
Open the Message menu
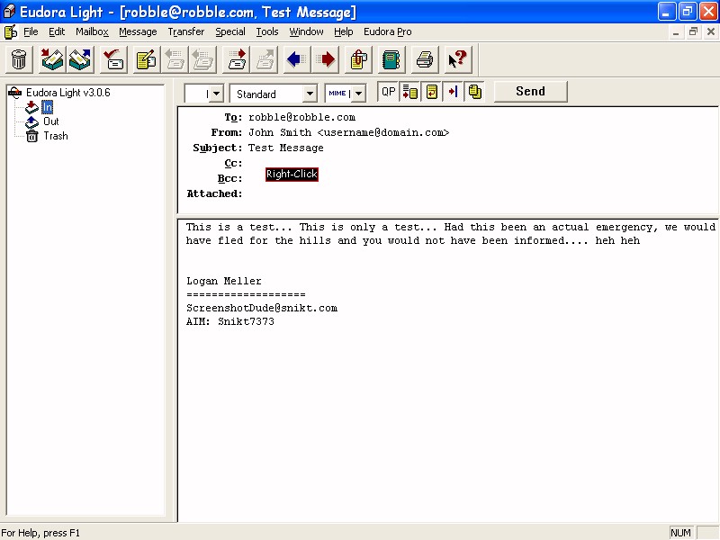pyautogui.click(x=138, y=31)
